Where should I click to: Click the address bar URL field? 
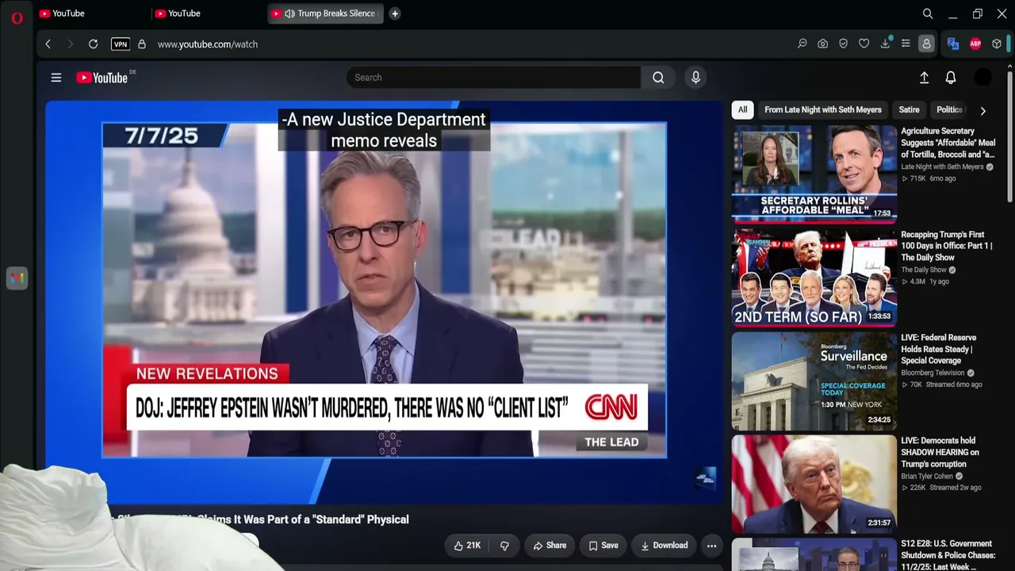click(208, 44)
